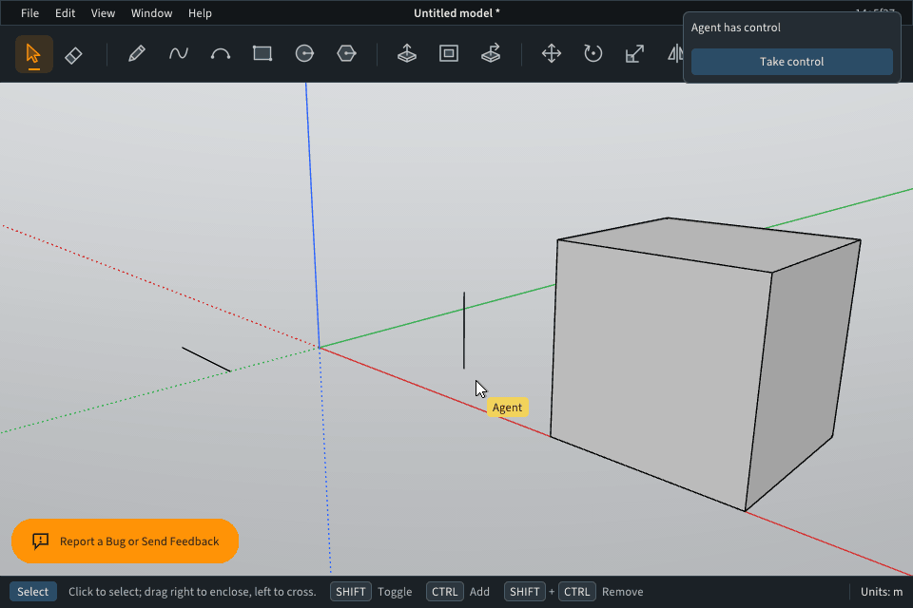Select the Freehand curve tool
913x608 pixels.
pyautogui.click(x=178, y=54)
